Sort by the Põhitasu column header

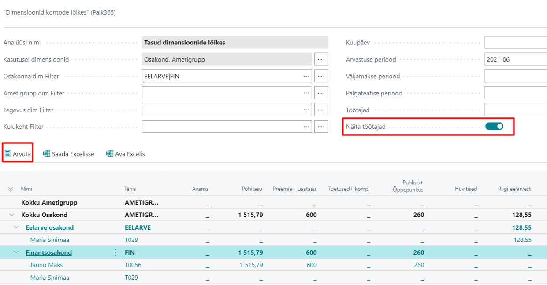click(253, 189)
